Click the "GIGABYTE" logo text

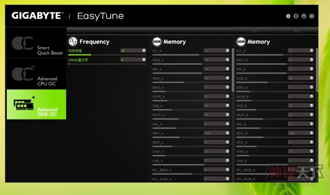click(x=37, y=15)
